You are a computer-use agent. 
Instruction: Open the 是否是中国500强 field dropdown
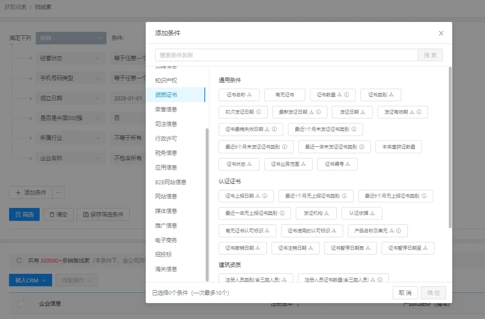[x=70, y=118]
